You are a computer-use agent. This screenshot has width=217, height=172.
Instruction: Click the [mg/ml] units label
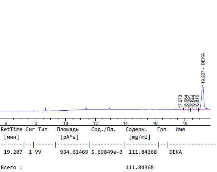[x=140, y=137]
